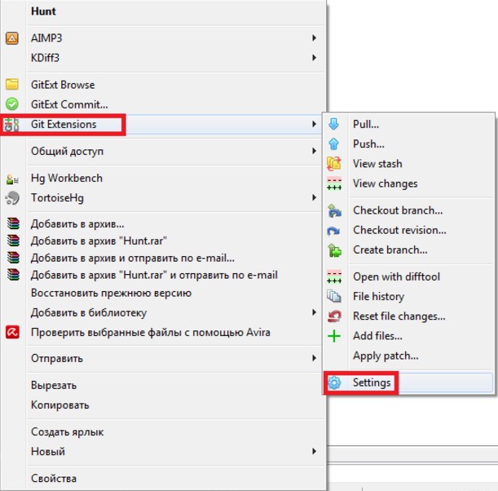
Task: Click the green plus Add files icon
Action: pos(334,336)
